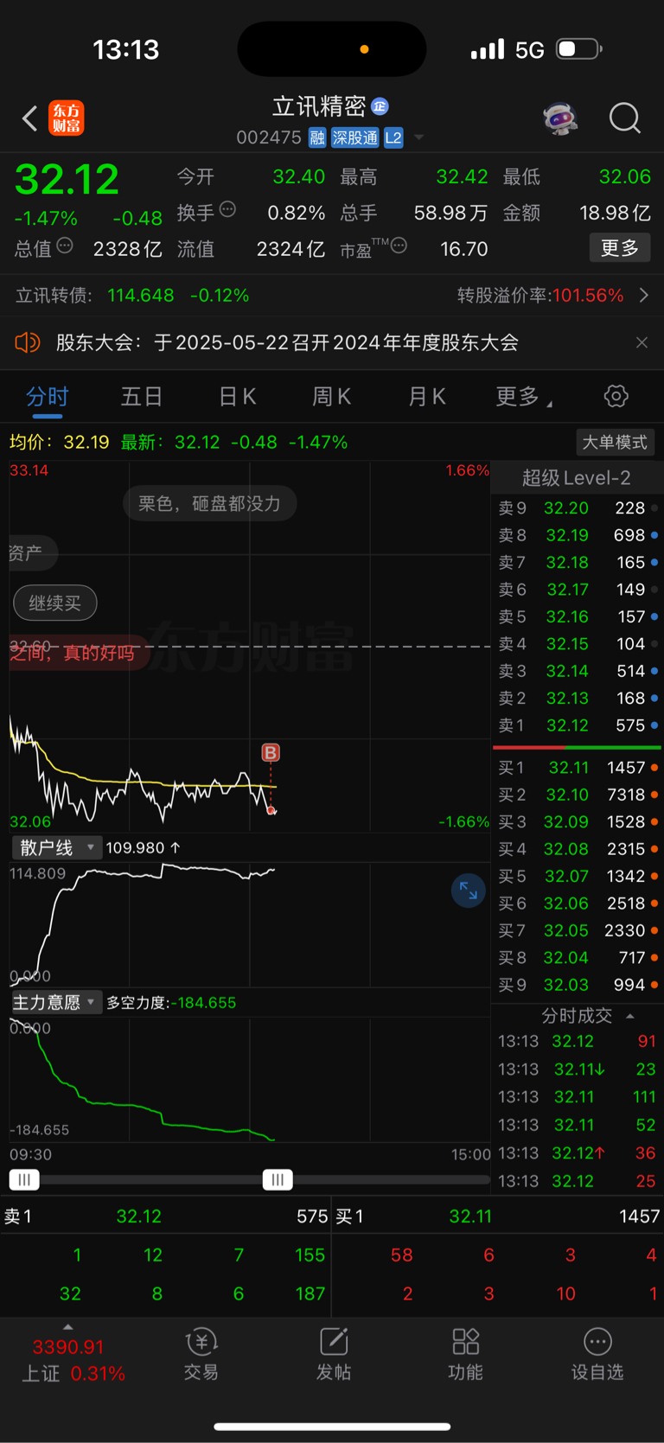Screen dimensions: 664x1443
Task: Tap the bottom 卖1 32.12 575 queue header
Action: pos(166,1216)
